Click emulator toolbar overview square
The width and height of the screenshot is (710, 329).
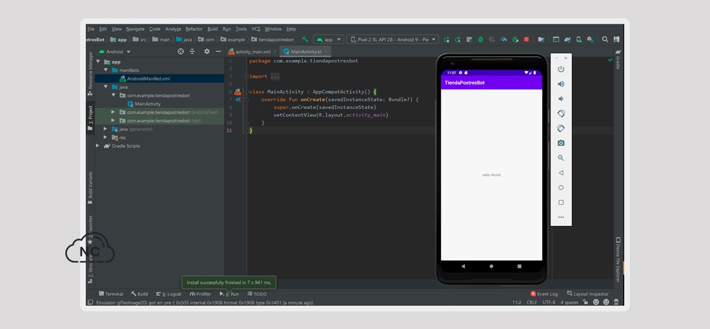[561, 202]
